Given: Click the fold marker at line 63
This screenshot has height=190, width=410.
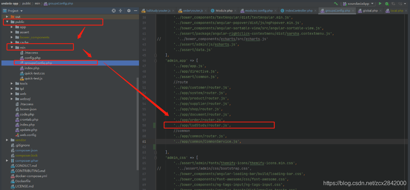Looking at the screenshot, I should pyautogui.click(x=155, y=152).
